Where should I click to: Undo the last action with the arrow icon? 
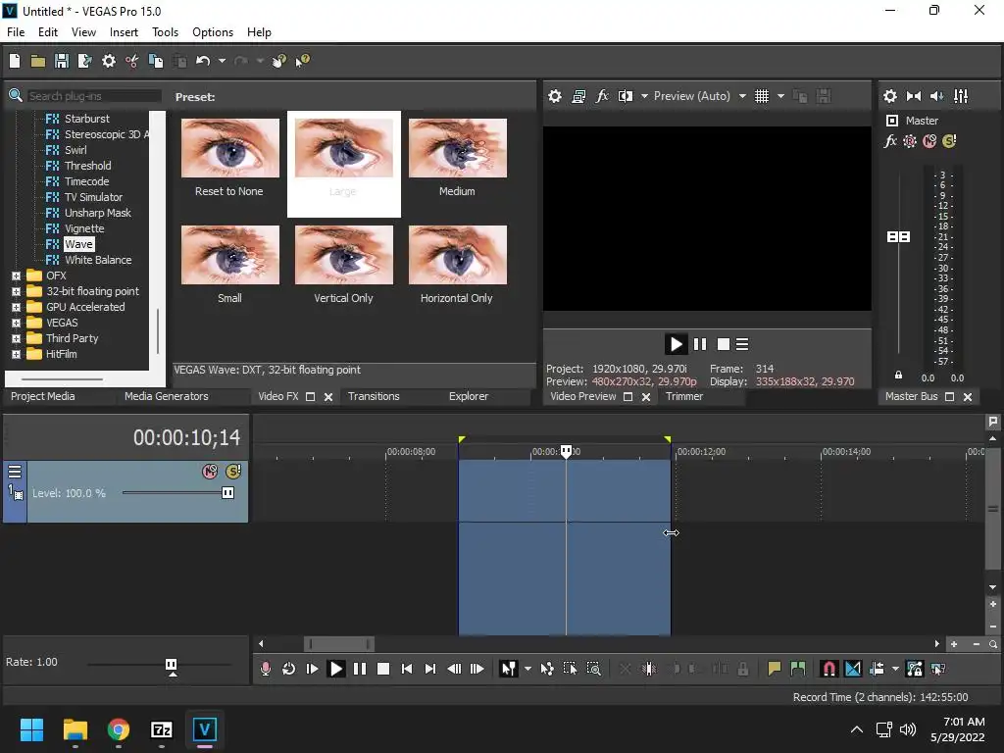click(x=203, y=61)
